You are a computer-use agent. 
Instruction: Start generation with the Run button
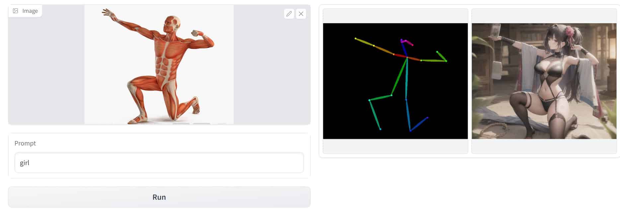[x=159, y=197]
